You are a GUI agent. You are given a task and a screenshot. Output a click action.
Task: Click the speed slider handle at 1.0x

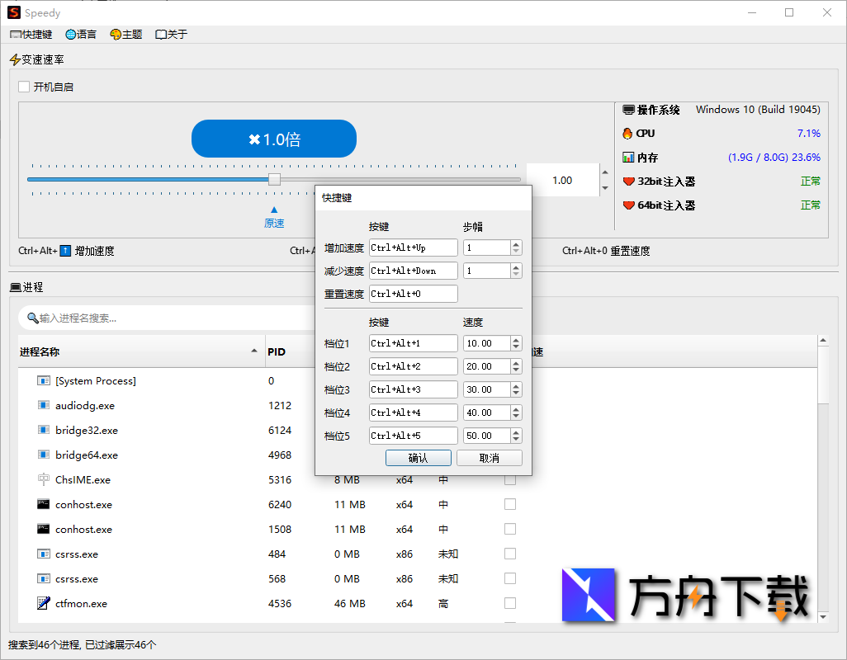pyautogui.click(x=274, y=178)
